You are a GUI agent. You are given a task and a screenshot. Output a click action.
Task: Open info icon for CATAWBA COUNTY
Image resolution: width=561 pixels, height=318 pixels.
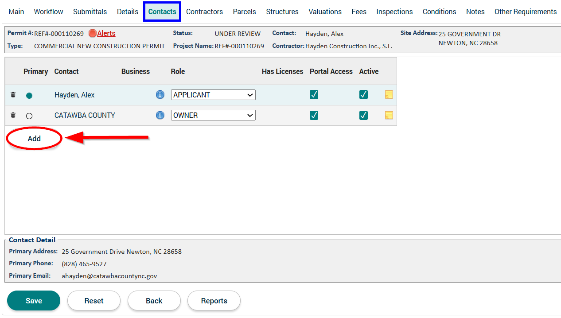coord(160,115)
